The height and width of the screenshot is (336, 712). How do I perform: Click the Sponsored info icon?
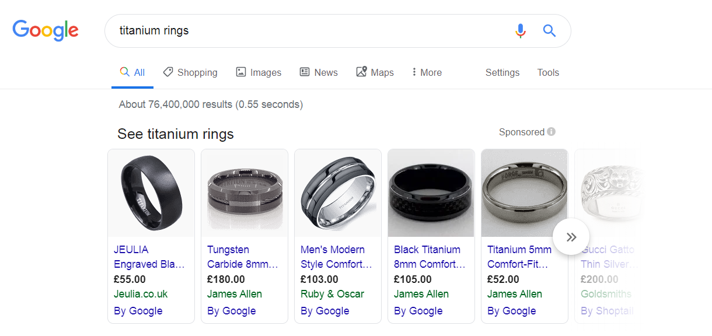pos(552,132)
